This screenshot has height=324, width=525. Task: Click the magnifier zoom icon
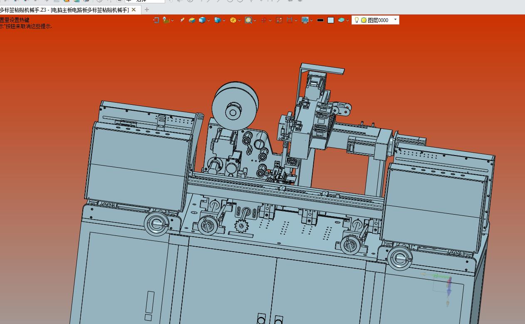click(248, 20)
